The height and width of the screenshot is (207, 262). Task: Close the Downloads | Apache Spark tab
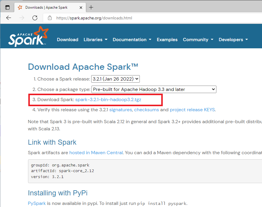[81, 7]
